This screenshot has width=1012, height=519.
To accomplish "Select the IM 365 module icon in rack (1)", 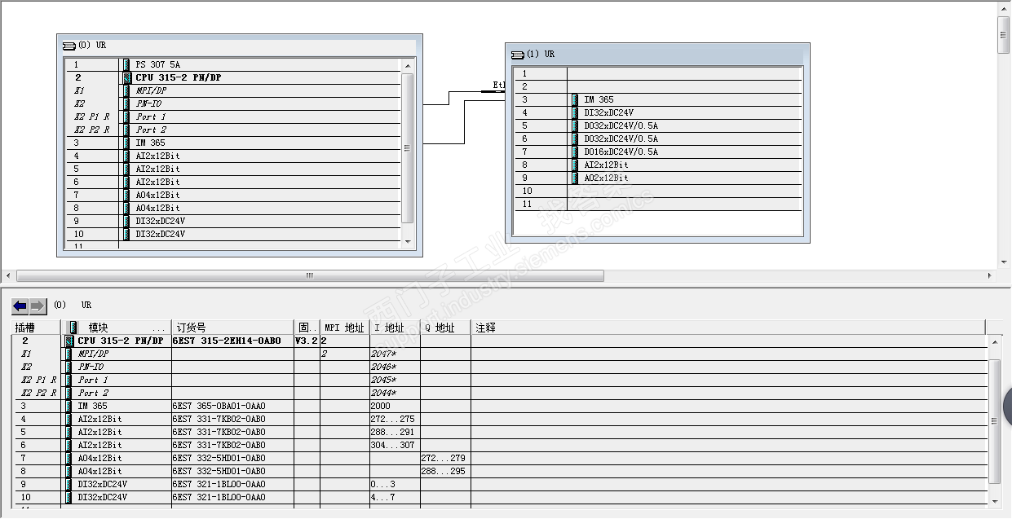I will tap(576, 99).
